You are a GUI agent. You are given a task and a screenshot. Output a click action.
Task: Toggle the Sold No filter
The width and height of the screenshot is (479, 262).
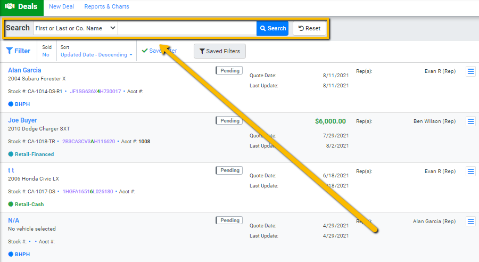(46, 55)
